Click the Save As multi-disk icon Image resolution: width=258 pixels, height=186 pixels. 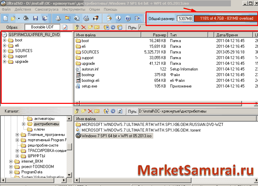(x=45, y=18)
